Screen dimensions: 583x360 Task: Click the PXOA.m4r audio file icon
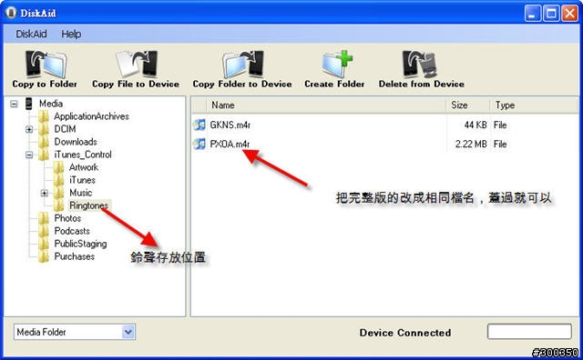pyautogui.click(x=199, y=144)
